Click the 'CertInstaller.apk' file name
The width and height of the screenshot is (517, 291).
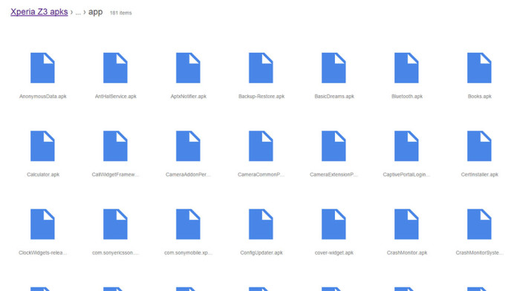point(480,174)
